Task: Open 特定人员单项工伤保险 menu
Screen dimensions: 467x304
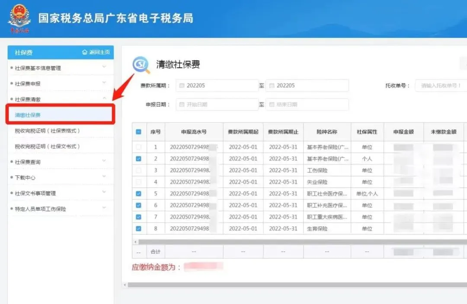Action: coord(61,209)
